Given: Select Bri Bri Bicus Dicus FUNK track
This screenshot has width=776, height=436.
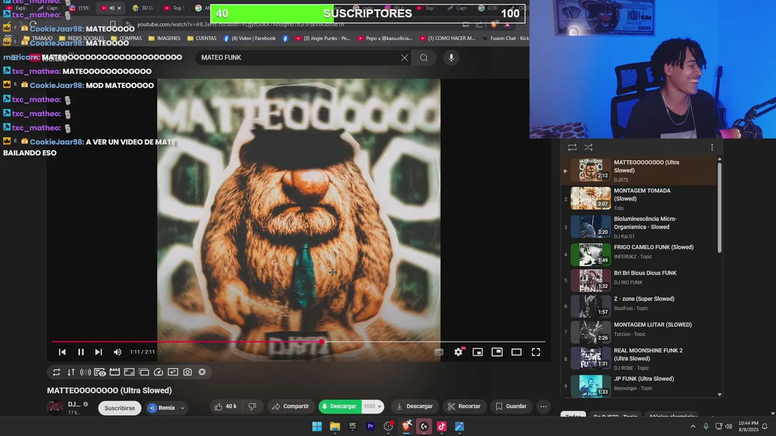Looking at the screenshot, I should pos(639,280).
